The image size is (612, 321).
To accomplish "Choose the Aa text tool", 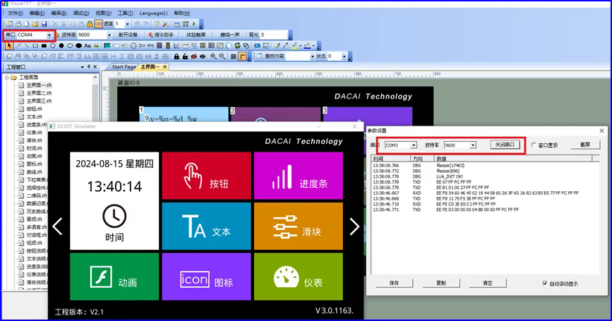I will tap(88, 46).
